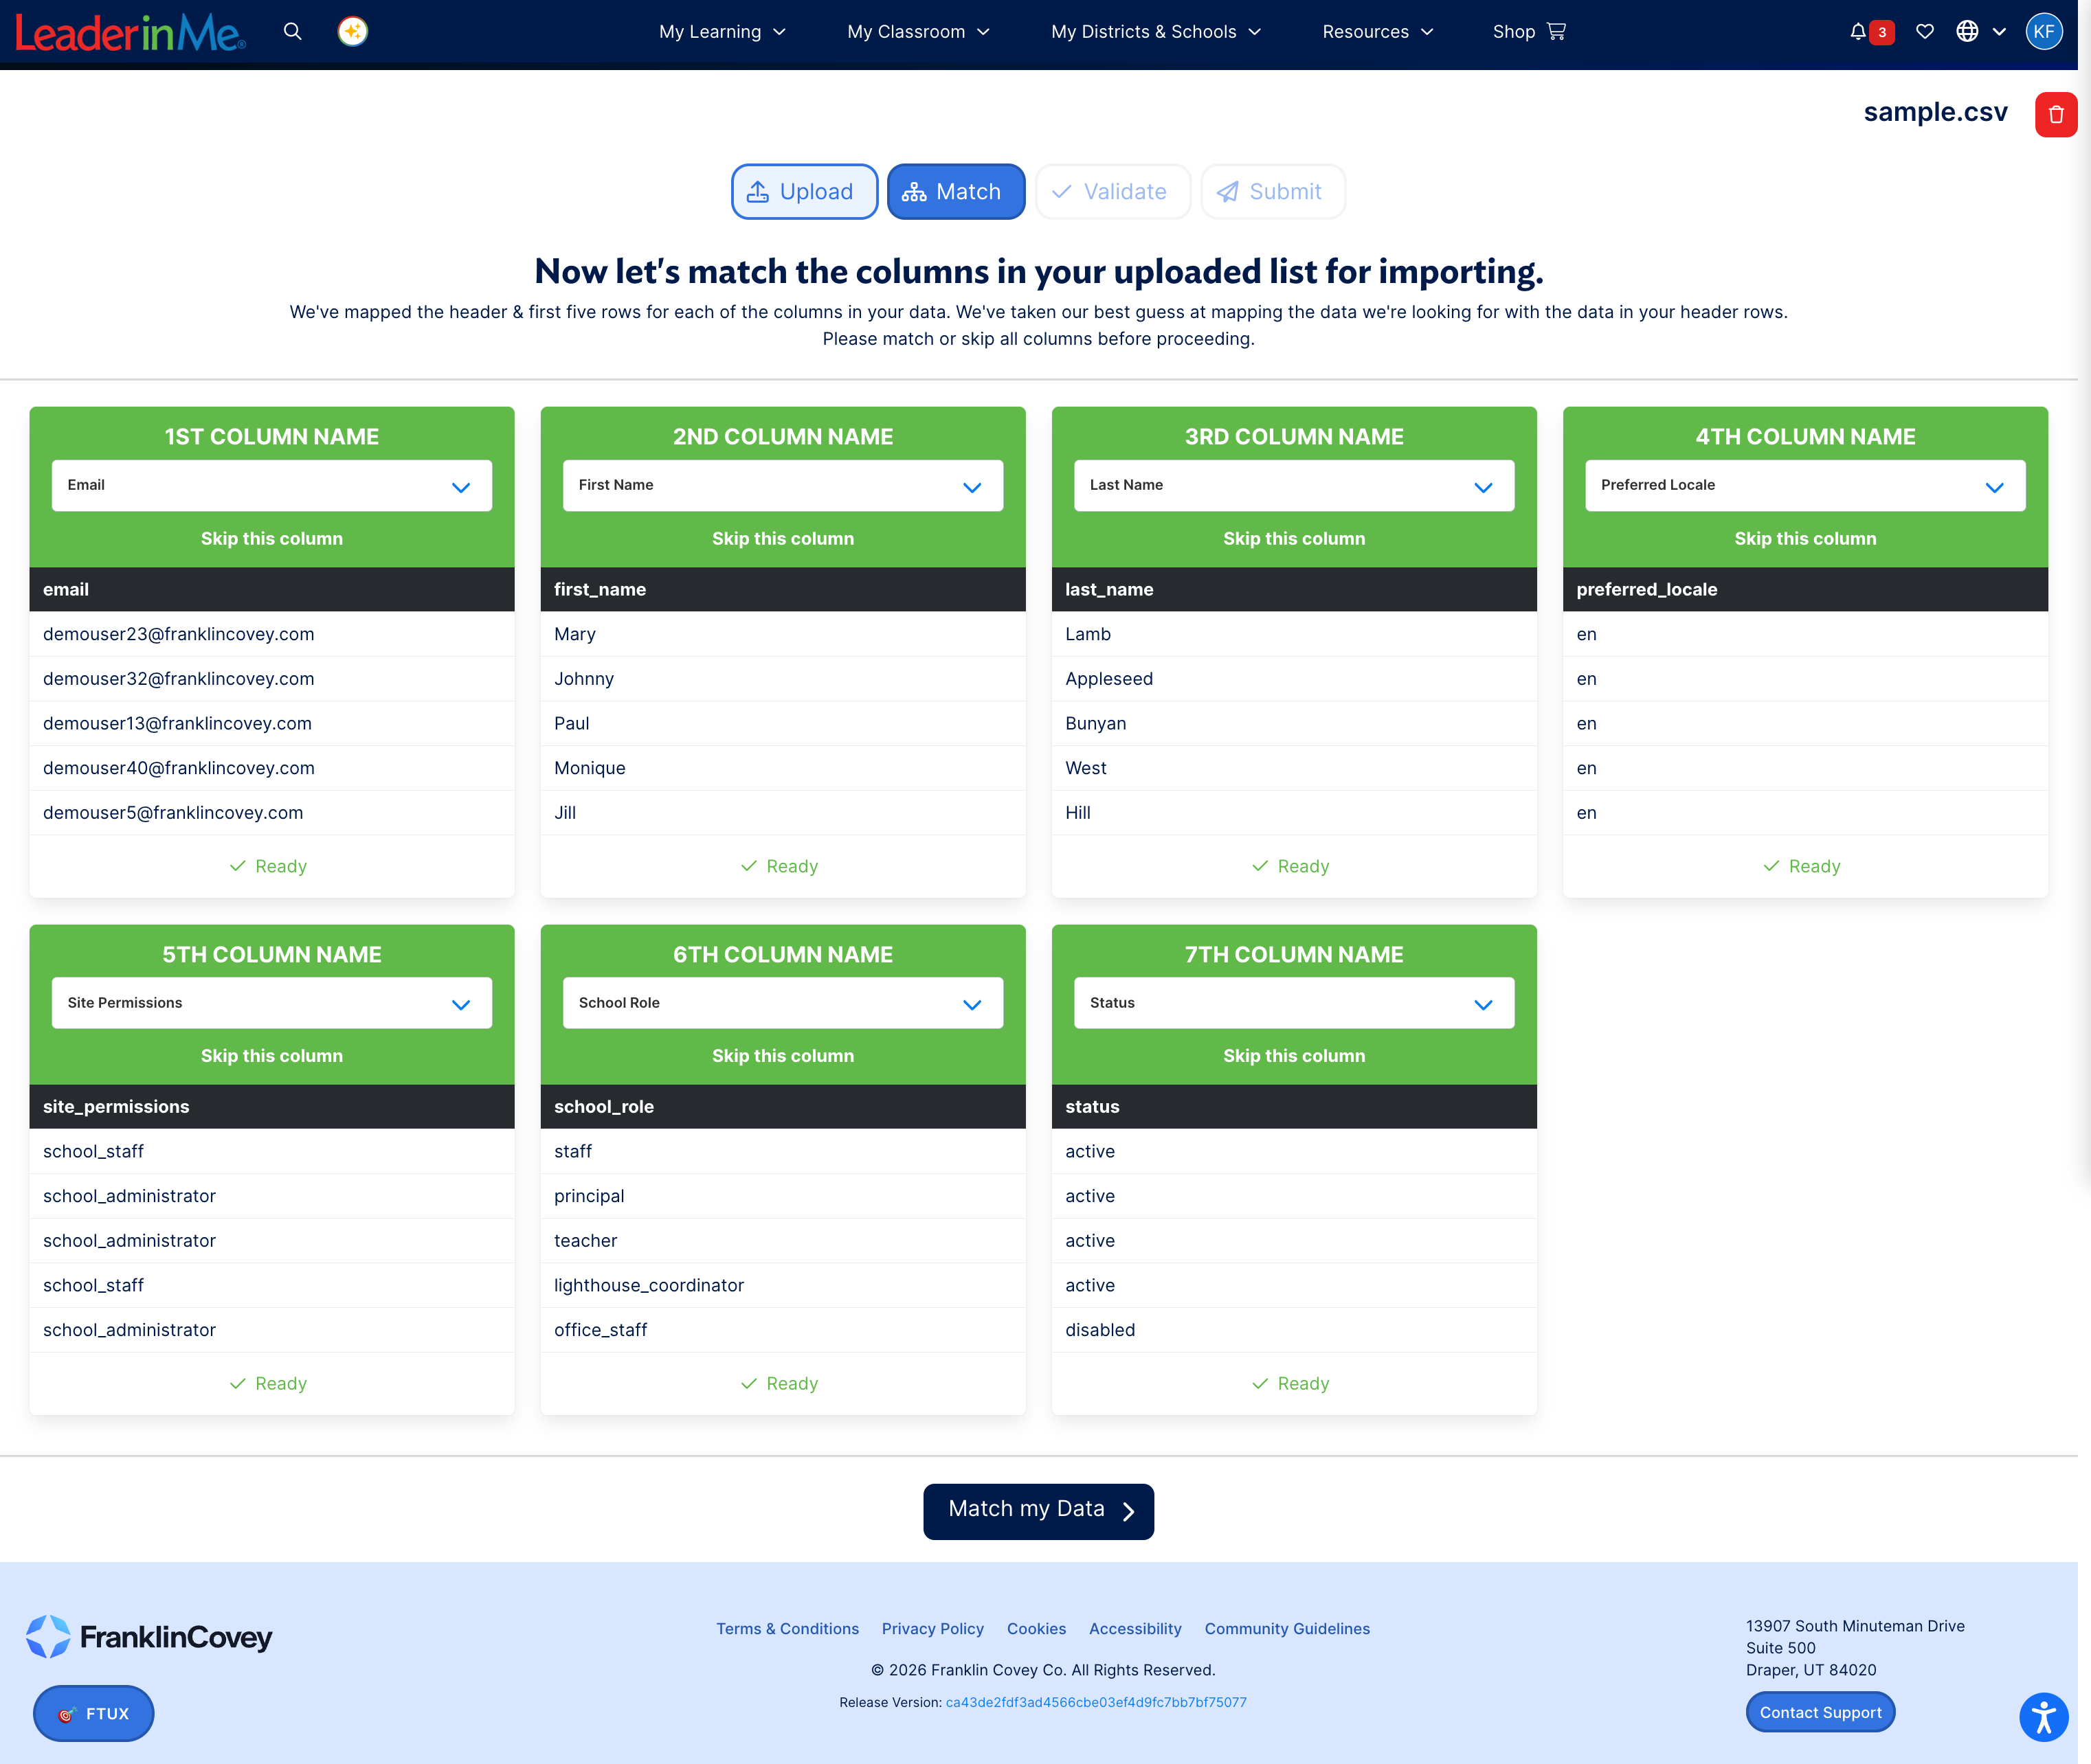Skip the 4th column (preferred_locale)
The width and height of the screenshot is (2091, 1764).
pyautogui.click(x=1805, y=538)
